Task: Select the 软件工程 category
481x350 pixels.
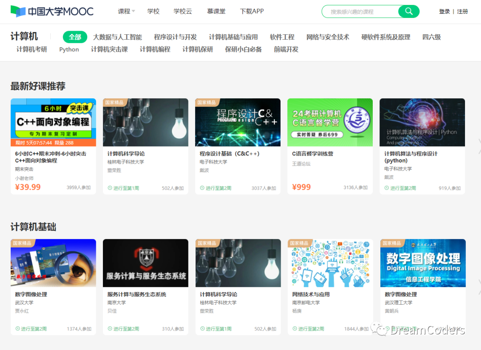Action: click(282, 37)
